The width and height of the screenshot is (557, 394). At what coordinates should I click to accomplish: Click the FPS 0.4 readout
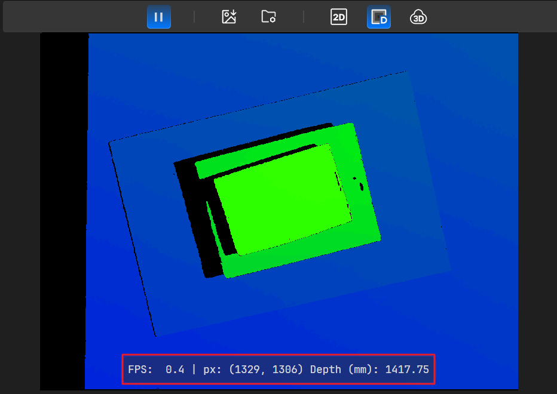point(157,370)
